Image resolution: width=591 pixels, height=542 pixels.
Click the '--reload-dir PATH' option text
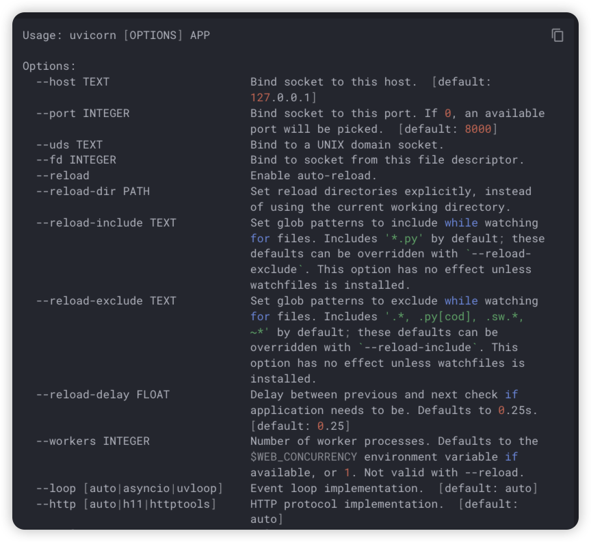[x=92, y=192]
